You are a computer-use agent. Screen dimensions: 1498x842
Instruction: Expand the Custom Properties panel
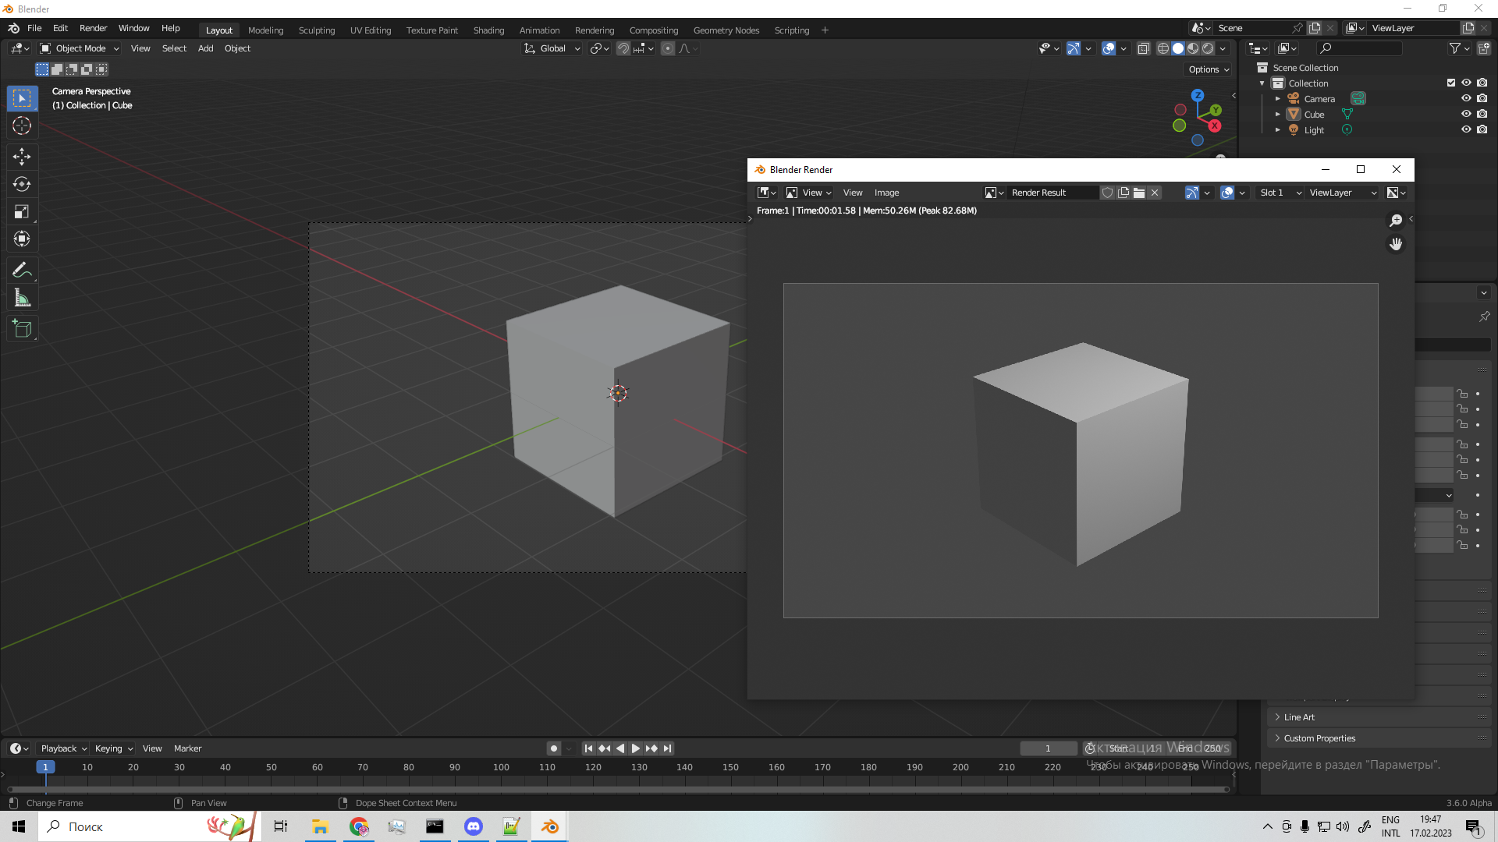1379,738
